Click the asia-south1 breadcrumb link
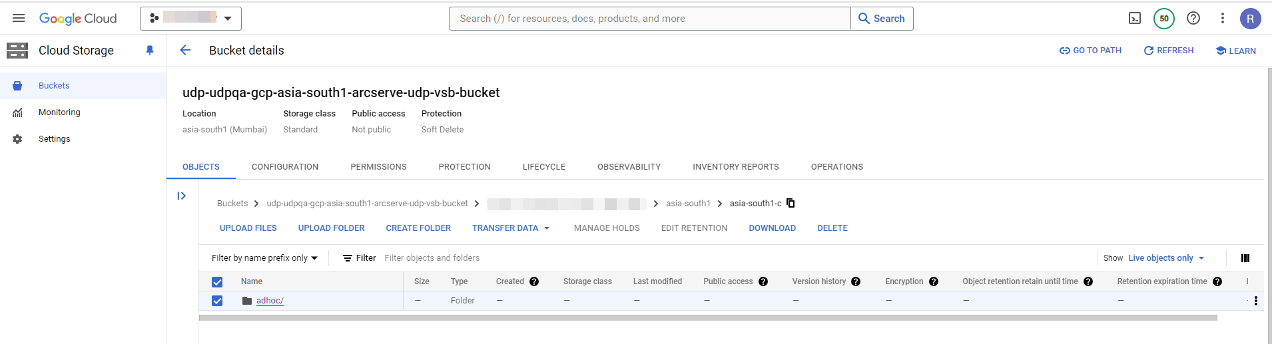The width and height of the screenshot is (1272, 344). (x=688, y=204)
